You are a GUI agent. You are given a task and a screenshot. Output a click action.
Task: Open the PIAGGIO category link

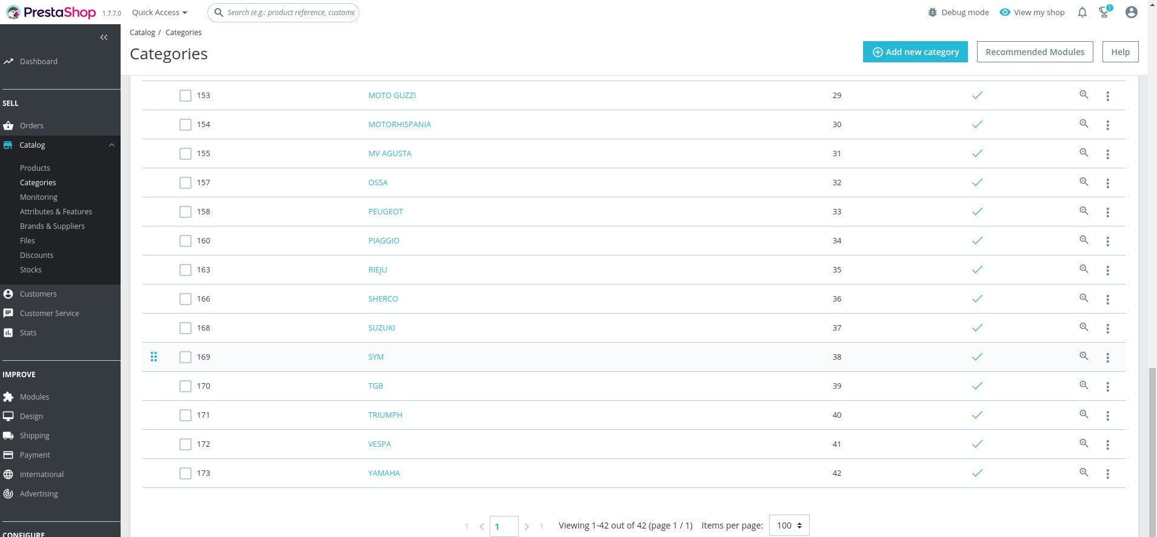384,240
